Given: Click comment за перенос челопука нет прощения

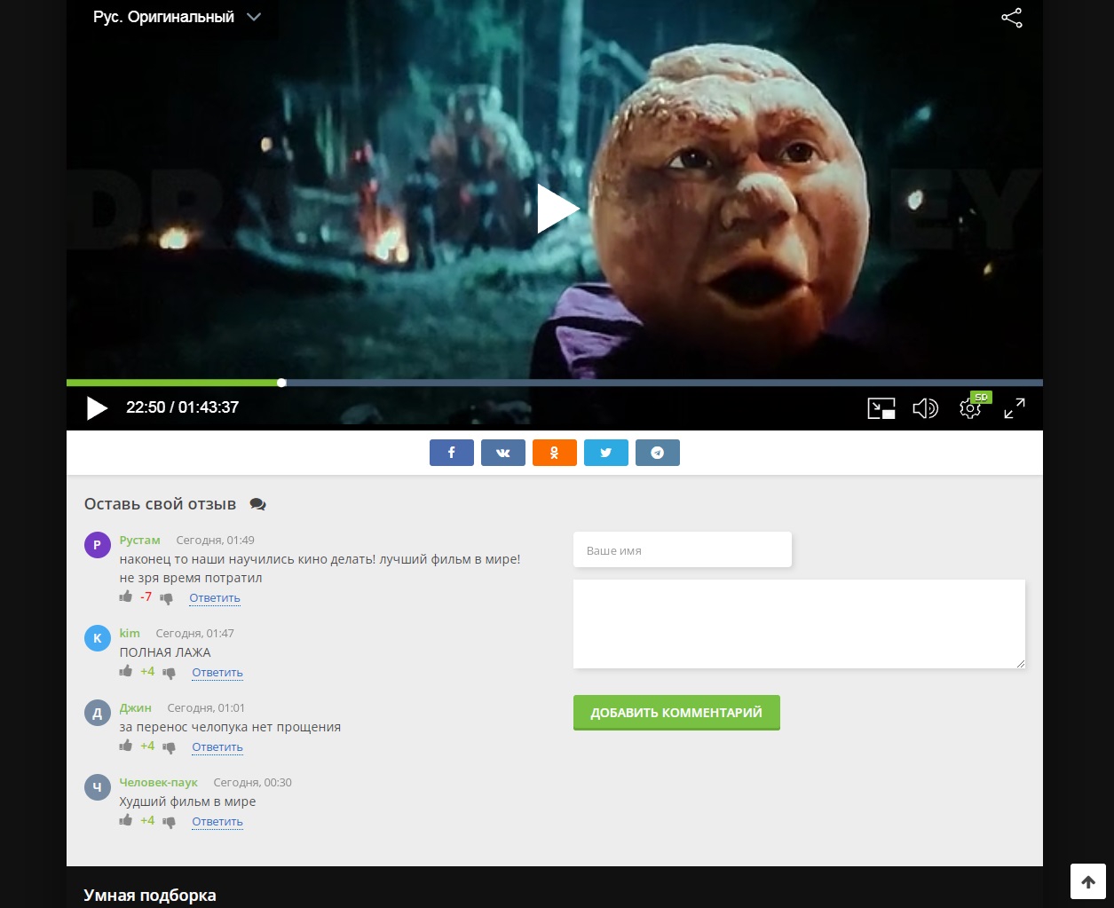Looking at the screenshot, I should tap(231, 727).
